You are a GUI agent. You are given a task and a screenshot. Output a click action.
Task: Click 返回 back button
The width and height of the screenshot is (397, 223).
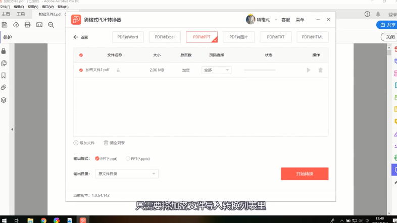pos(80,37)
